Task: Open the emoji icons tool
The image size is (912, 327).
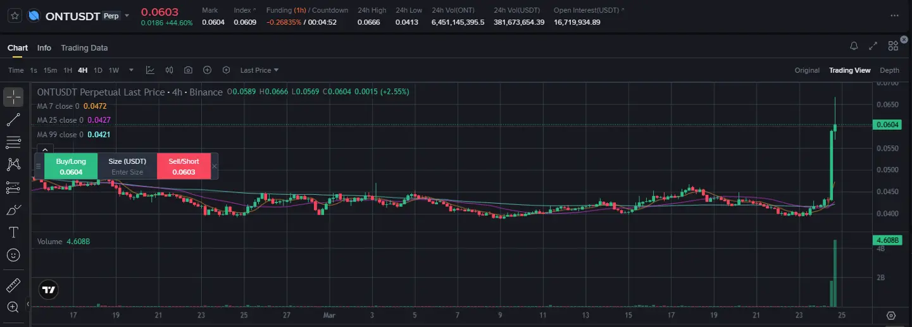Action: [13, 255]
